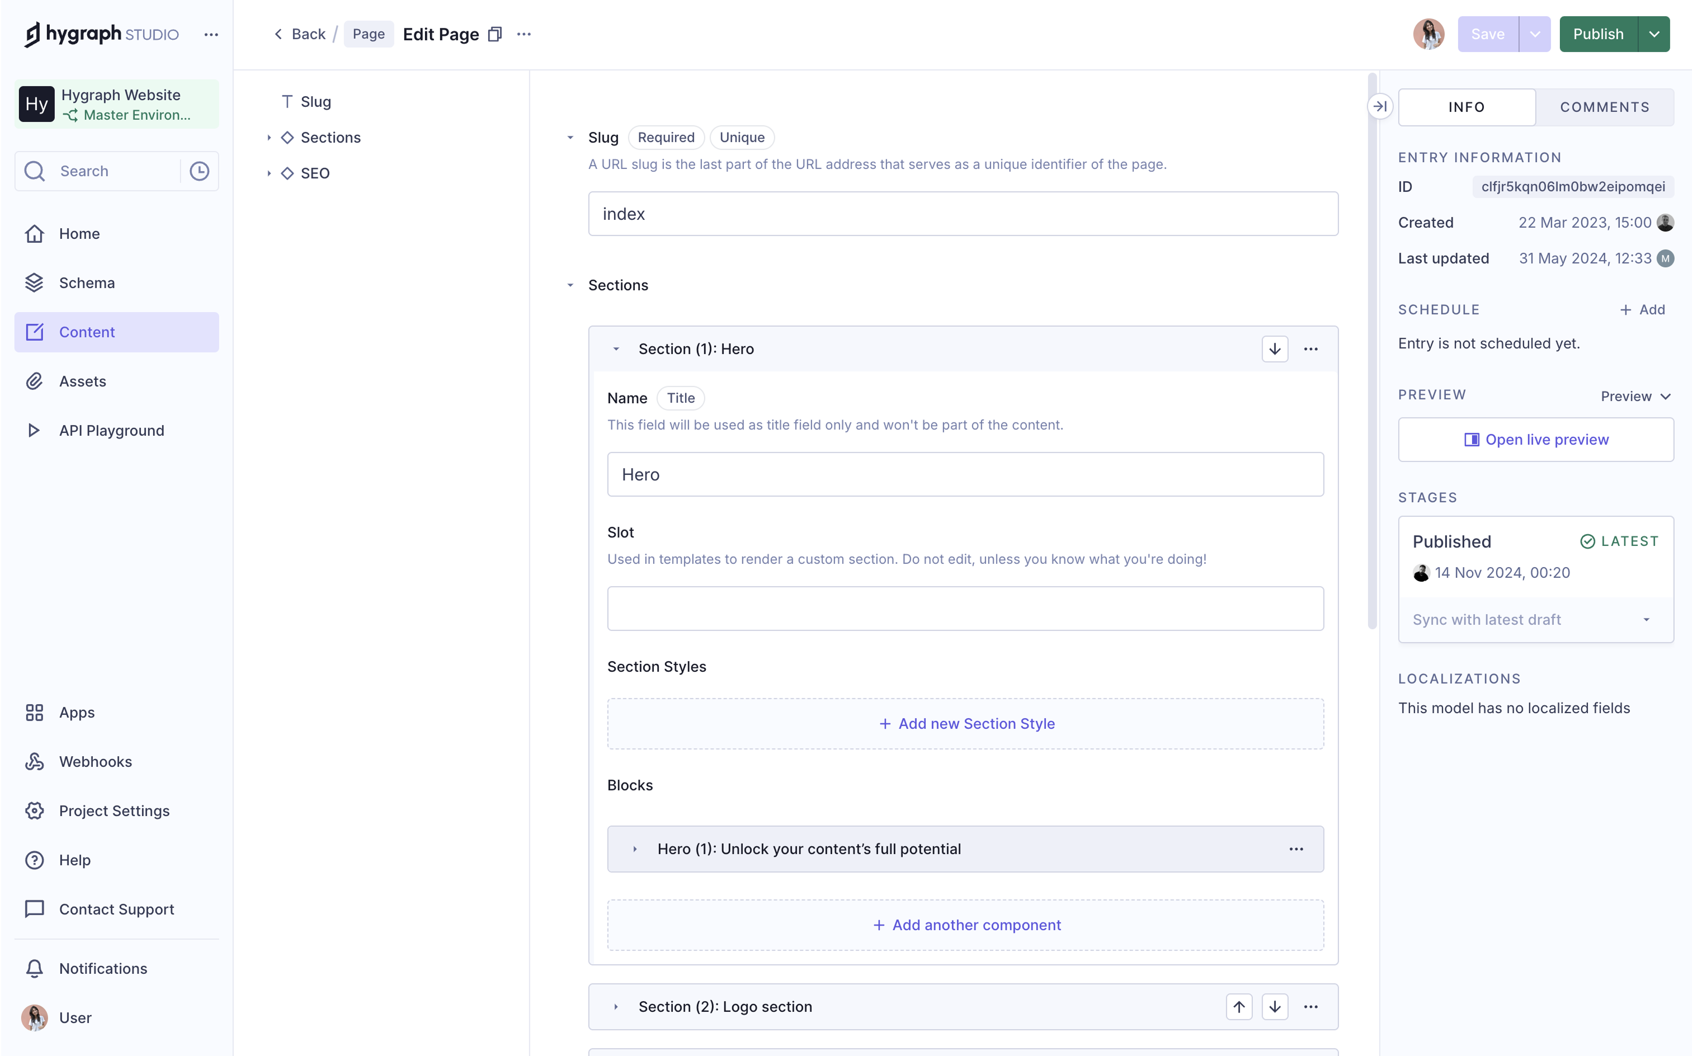Collapse the right sidebar panel arrow
The image size is (1692, 1056).
pyautogui.click(x=1380, y=106)
